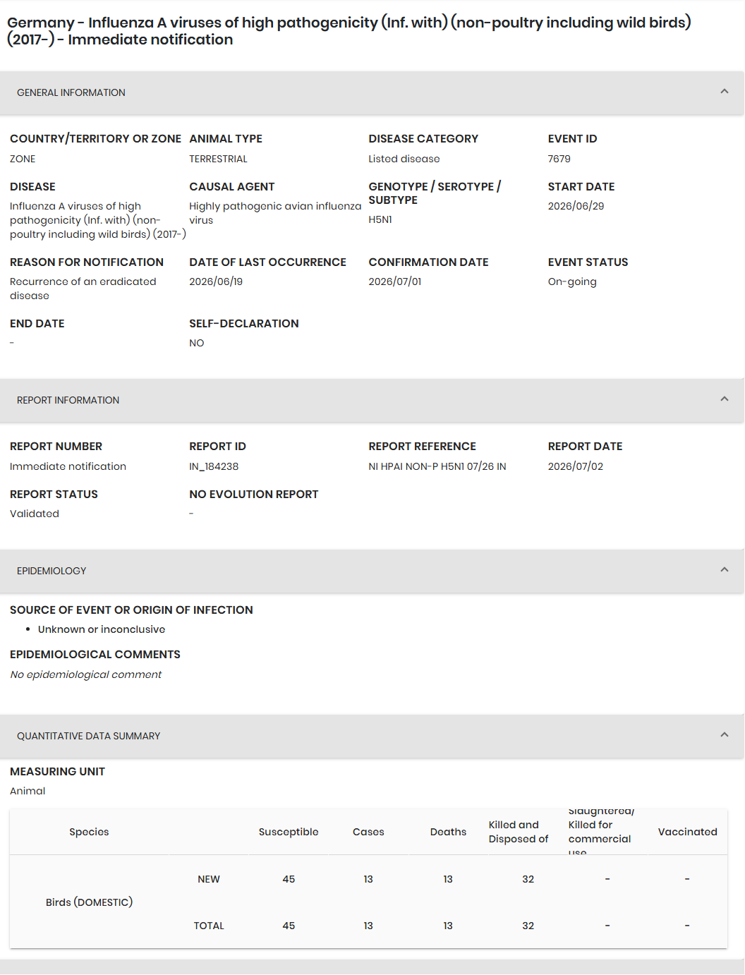
Task: Click the NEW row label
Action: coord(209,879)
